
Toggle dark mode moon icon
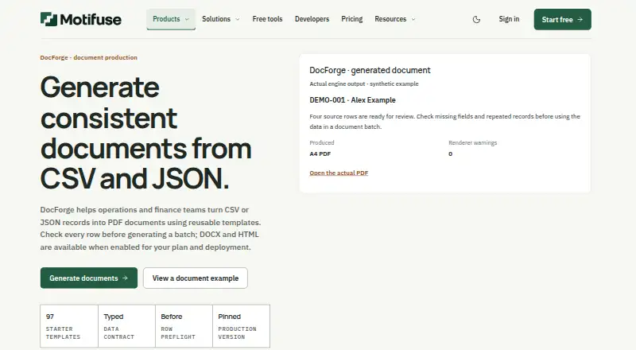476,20
